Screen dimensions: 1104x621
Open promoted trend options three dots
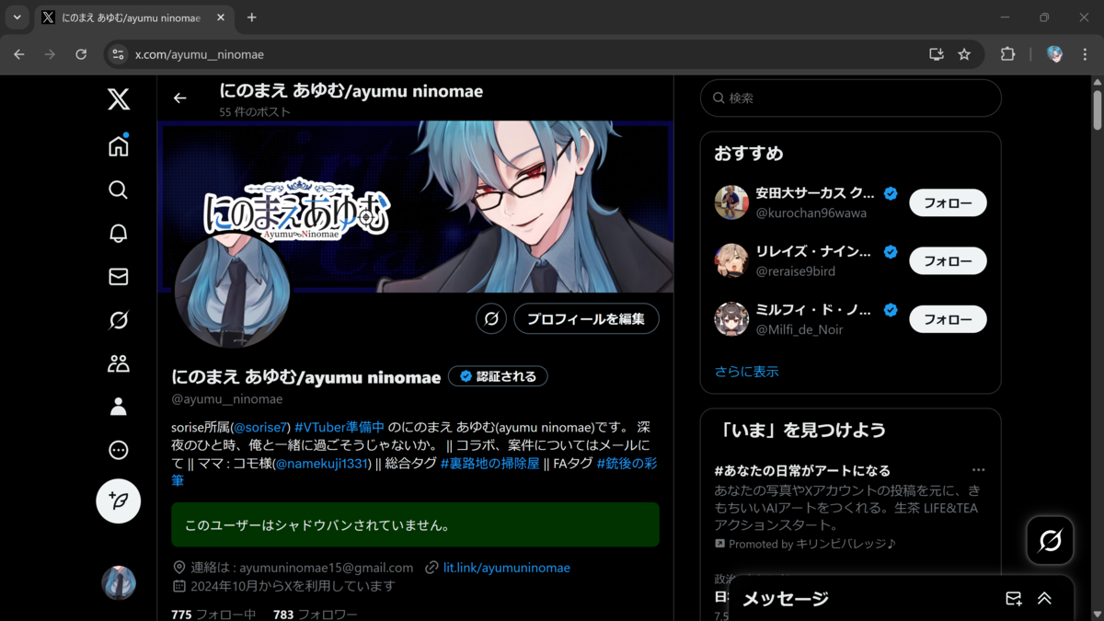point(978,470)
